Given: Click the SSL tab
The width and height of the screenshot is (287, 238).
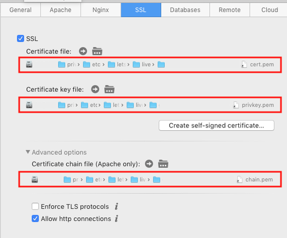Looking at the screenshot, I should [x=141, y=10].
